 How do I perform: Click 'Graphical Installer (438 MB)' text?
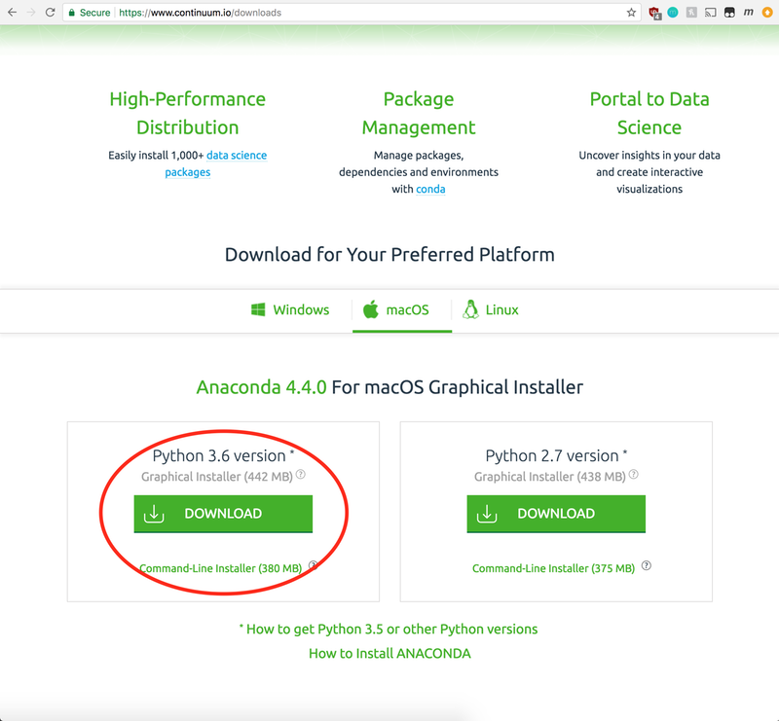[x=550, y=477]
